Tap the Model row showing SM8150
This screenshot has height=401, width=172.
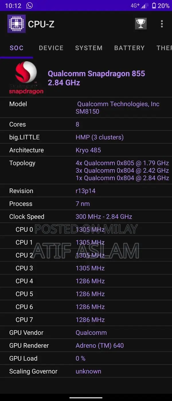[86, 107]
